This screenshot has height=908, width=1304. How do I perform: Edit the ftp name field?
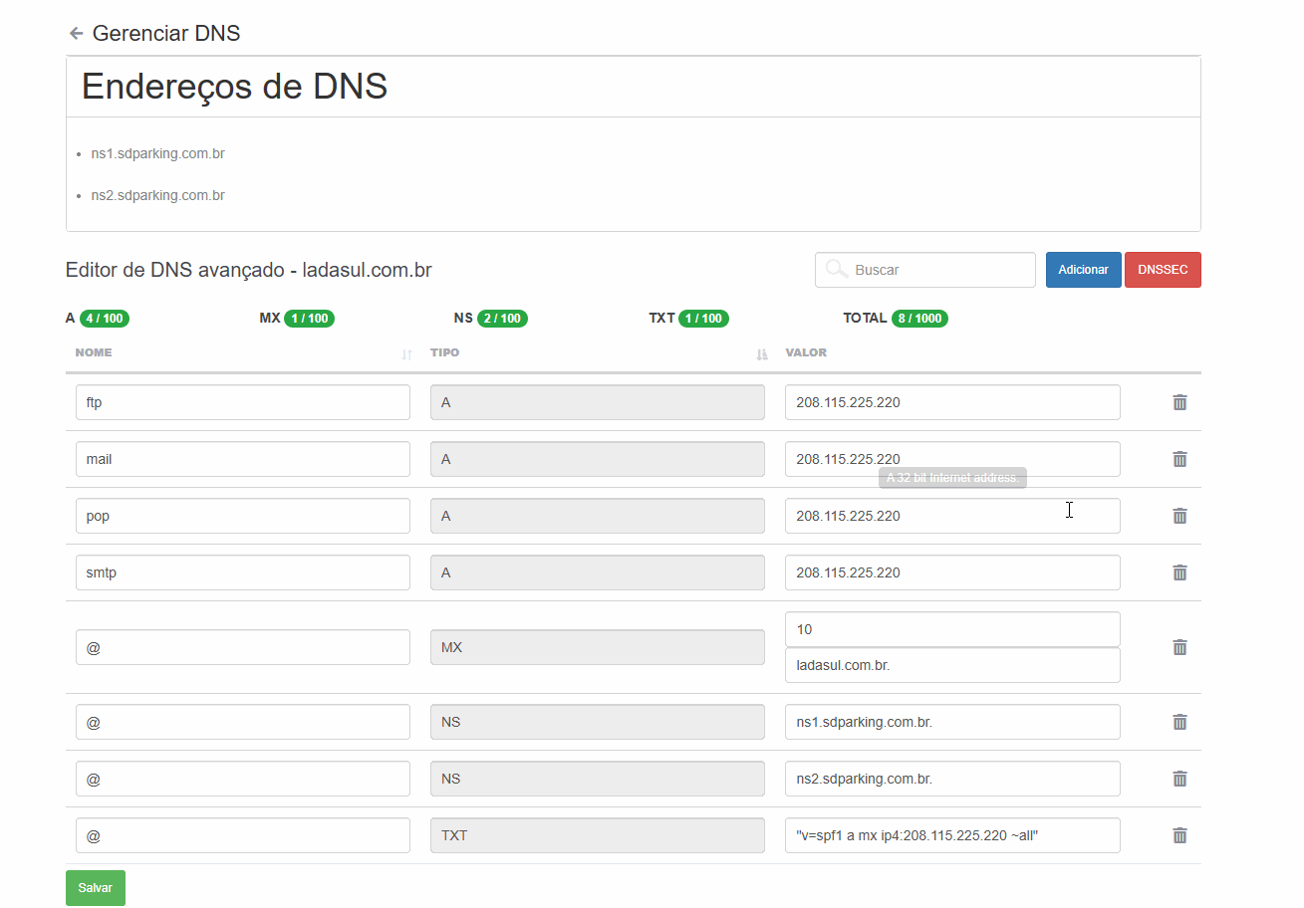[x=243, y=402]
